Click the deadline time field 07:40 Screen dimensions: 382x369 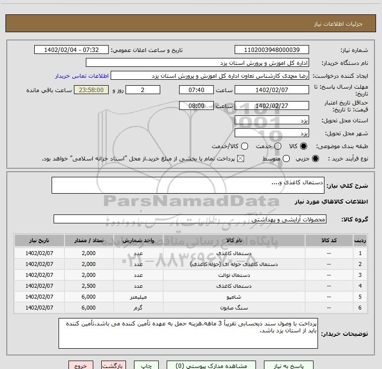(196, 90)
